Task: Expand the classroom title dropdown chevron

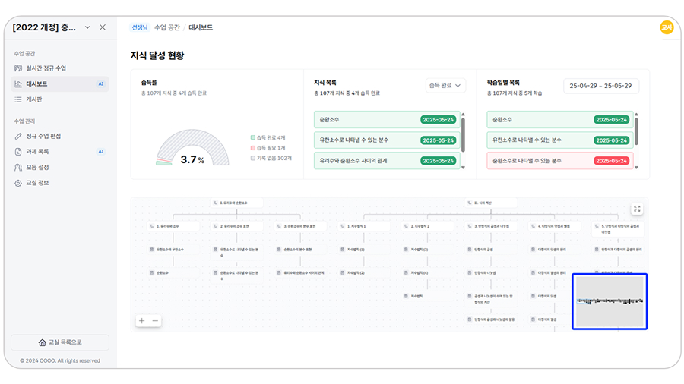Action: pos(87,27)
